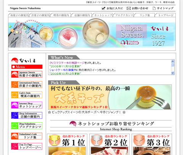The width and height of the screenshot is (183, 155).
Task: Open the お気に入りに favorites link
Action: pyautogui.click(x=115, y=8)
